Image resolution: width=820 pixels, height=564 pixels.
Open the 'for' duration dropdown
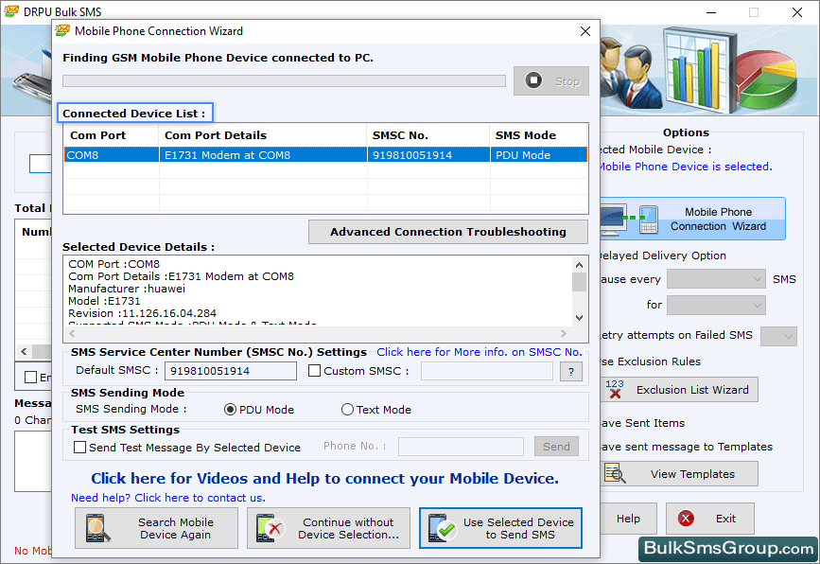(716, 305)
